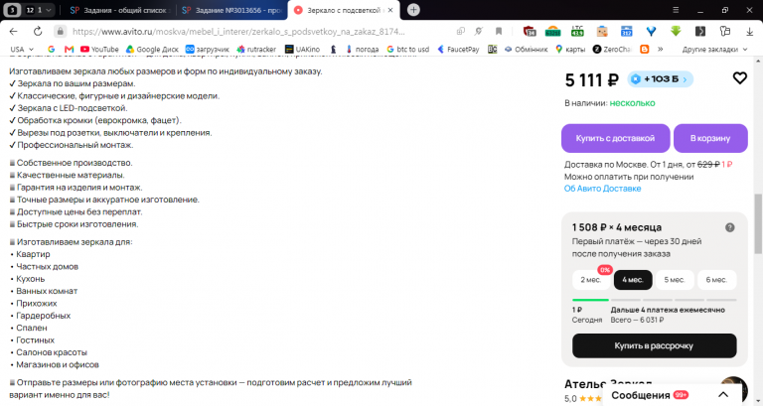Image resolution: width=763 pixels, height=406 pixels.
Task: Switch to the Задания - общий список tab
Action: (x=118, y=10)
